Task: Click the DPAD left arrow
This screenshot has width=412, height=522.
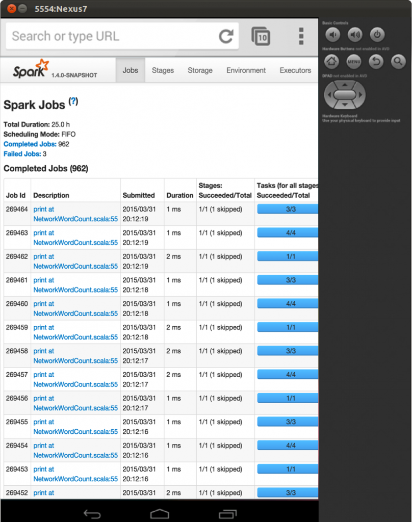Action: (x=329, y=95)
